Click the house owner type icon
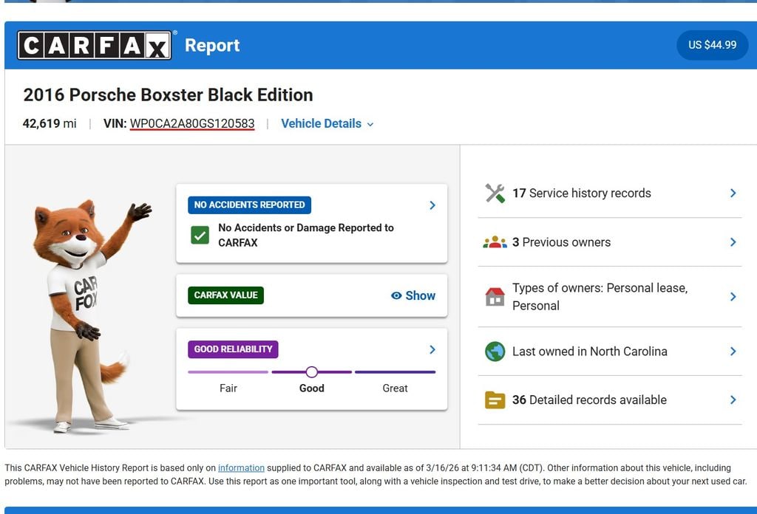Image resolution: width=757 pixels, height=514 pixels. (495, 297)
